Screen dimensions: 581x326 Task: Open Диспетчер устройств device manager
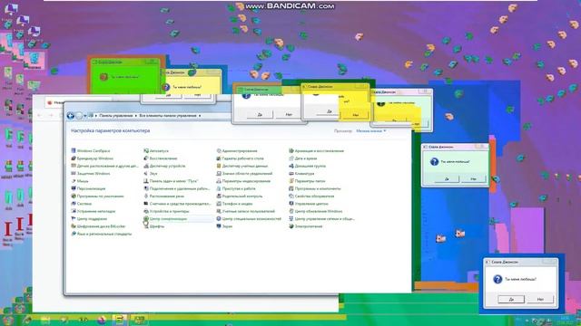164,166
